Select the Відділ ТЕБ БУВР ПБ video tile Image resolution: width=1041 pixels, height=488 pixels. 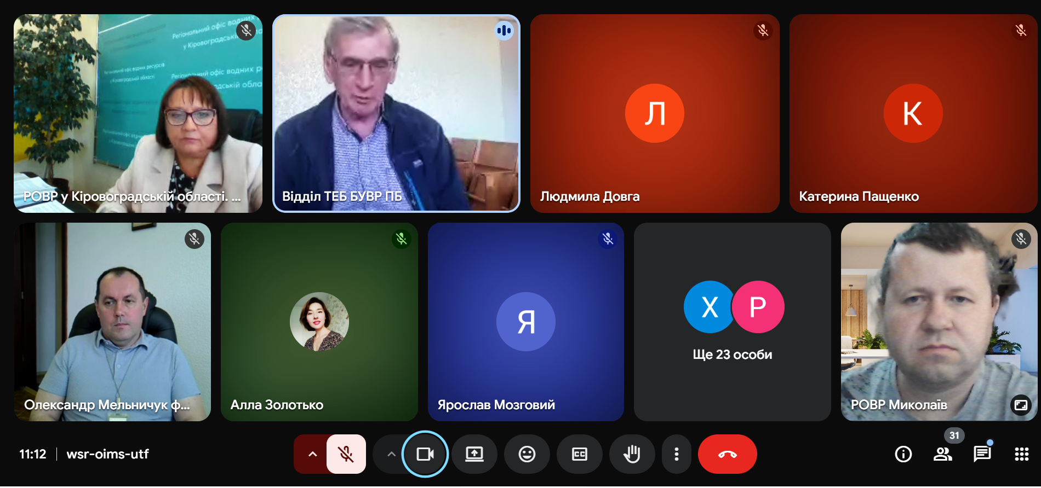click(x=396, y=113)
